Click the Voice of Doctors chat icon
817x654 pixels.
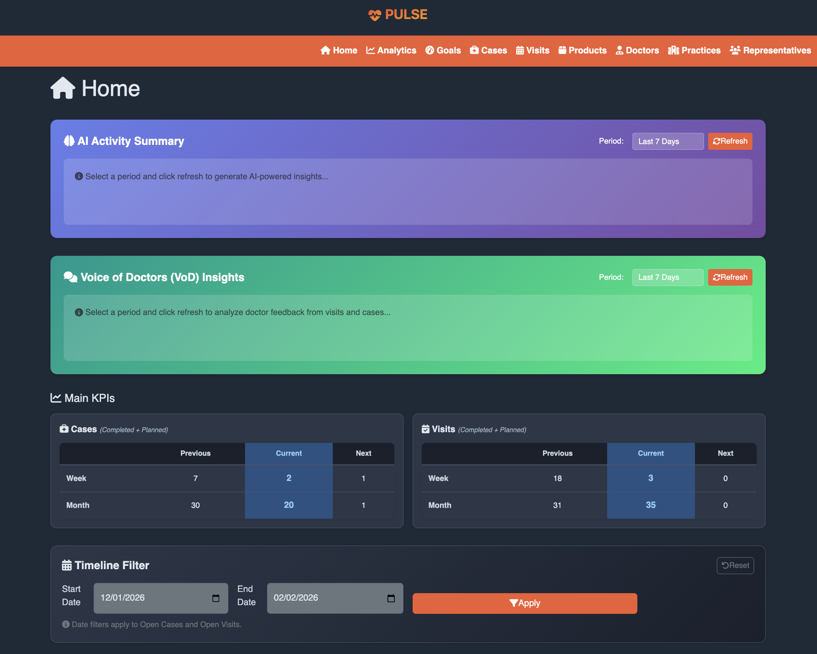tap(70, 277)
